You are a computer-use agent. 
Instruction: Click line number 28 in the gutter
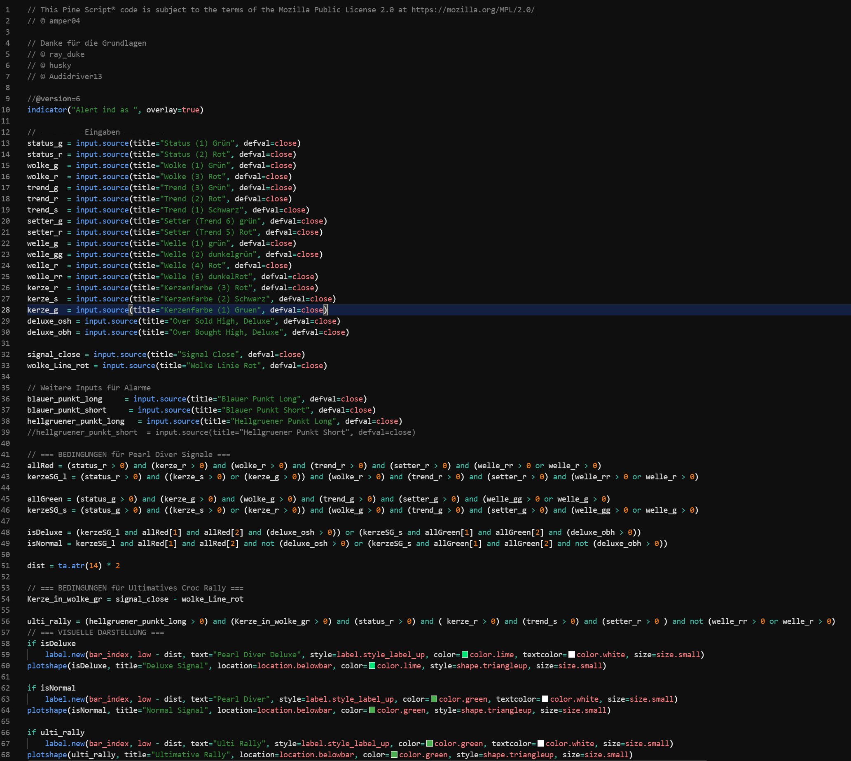click(x=5, y=310)
